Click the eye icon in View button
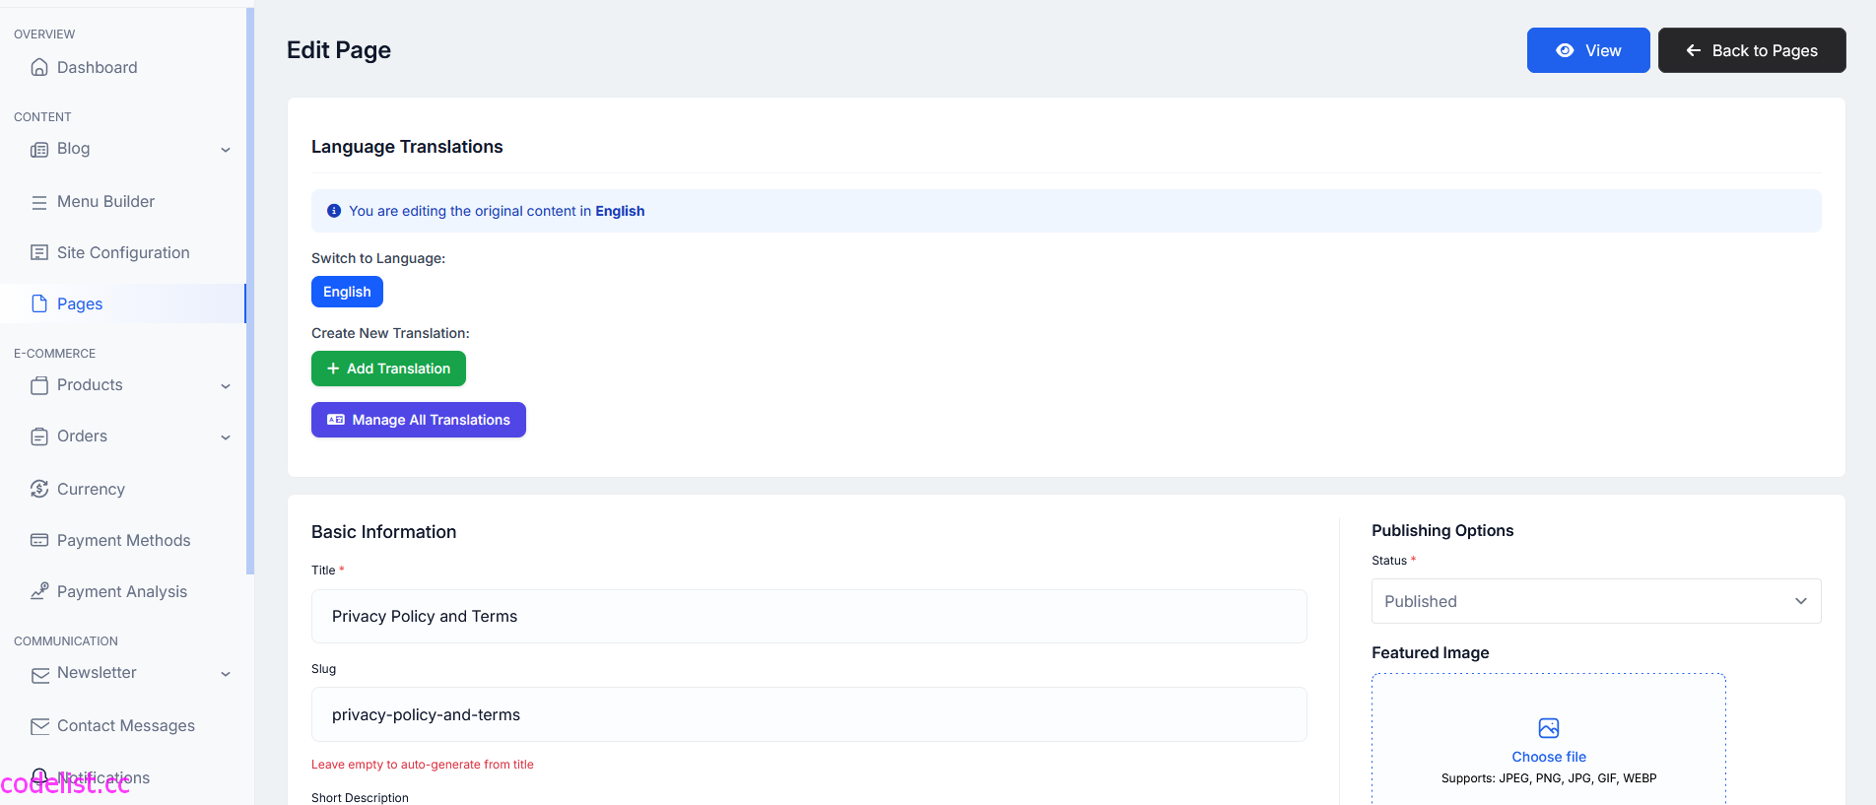Viewport: 1876px width, 805px height. [1565, 50]
